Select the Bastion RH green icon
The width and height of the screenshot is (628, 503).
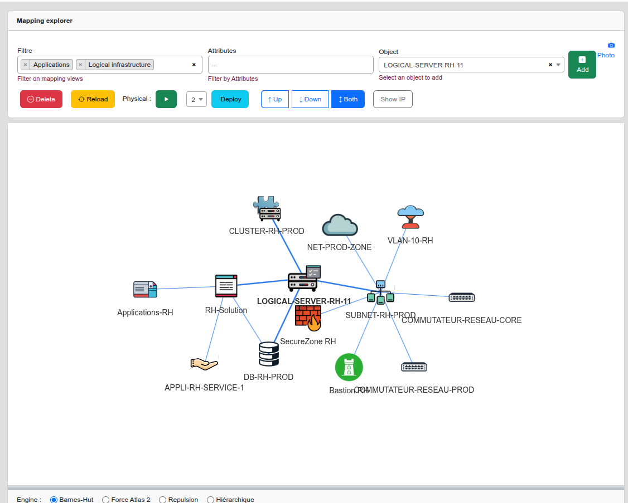[x=349, y=367]
